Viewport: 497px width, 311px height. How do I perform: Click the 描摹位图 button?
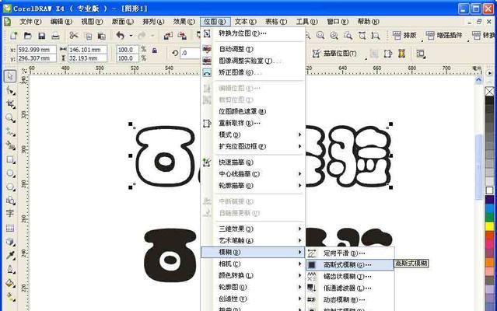pos(335,54)
